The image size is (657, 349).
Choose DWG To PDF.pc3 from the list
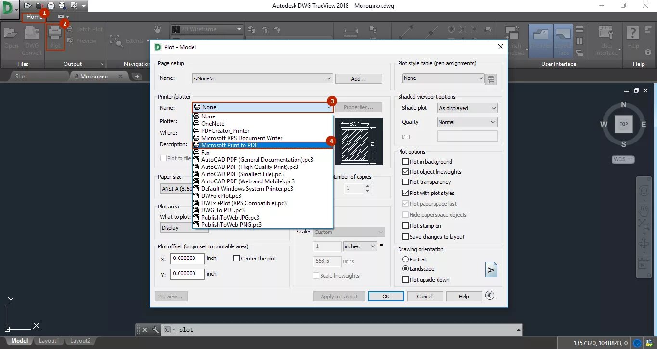click(262, 210)
